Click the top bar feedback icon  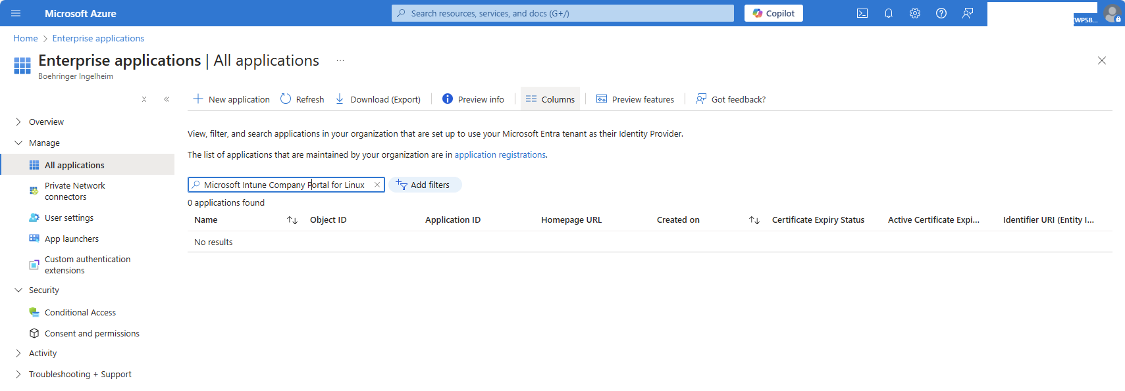pyautogui.click(x=968, y=13)
